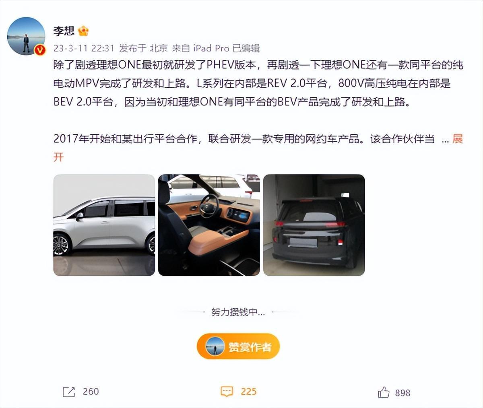Screen dimensions: 483x408
Task: Click the repost count 260
Action: (x=91, y=392)
